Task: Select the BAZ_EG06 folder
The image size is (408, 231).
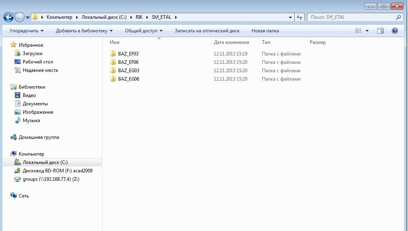Action: click(129, 79)
